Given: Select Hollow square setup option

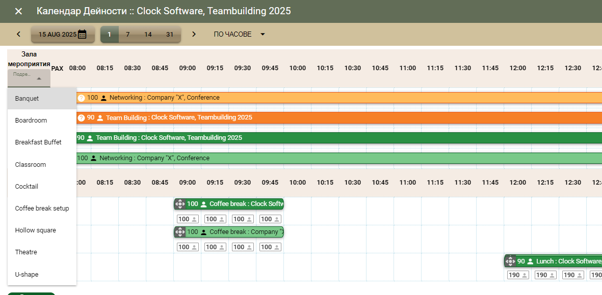Looking at the screenshot, I should click(42, 230).
